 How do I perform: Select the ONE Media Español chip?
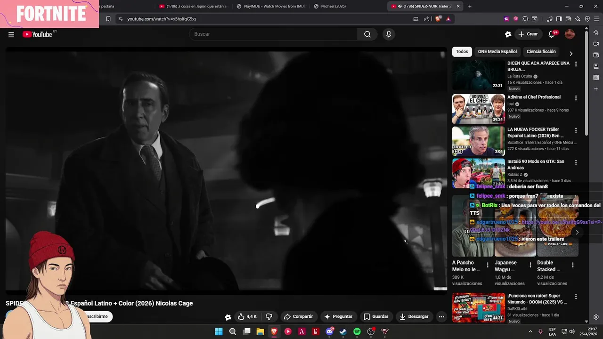[x=497, y=52]
